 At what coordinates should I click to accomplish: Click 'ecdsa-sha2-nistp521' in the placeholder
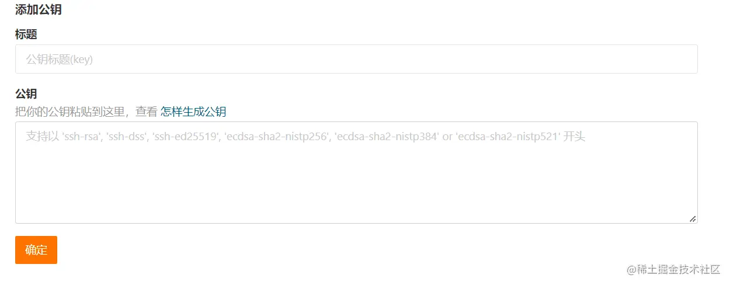coord(507,137)
